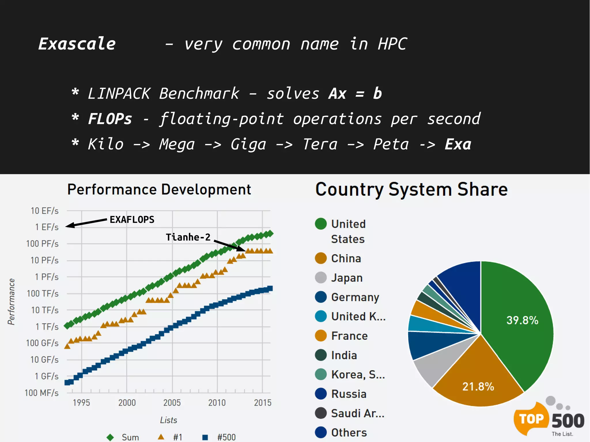Click the Russia legend dot
This screenshot has height=442, width=590.
tap(321, 394)
